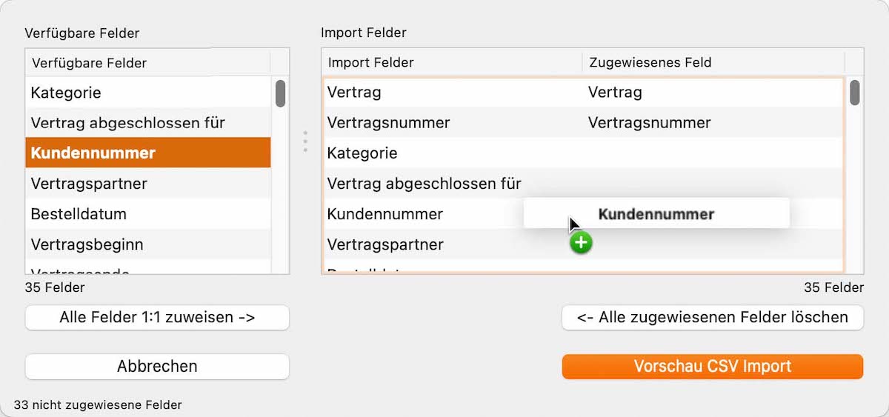This screenshot has height=417, width=889.
Task: Click the green plus drag indicator
Action: click(581, 242)
